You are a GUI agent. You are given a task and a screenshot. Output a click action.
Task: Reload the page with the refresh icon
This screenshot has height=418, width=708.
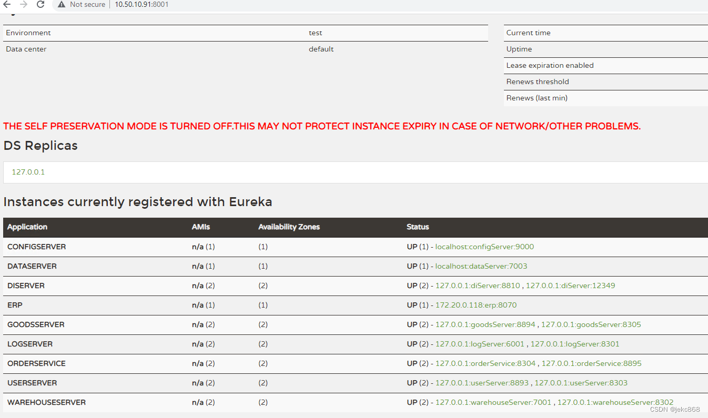41,4
